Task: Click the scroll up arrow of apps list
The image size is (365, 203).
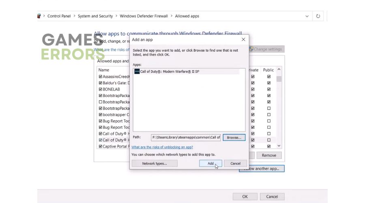Action: coord(279,69)
